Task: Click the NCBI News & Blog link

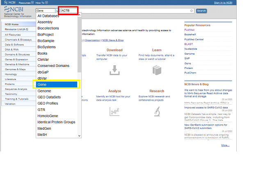Action: pos(113,40)
